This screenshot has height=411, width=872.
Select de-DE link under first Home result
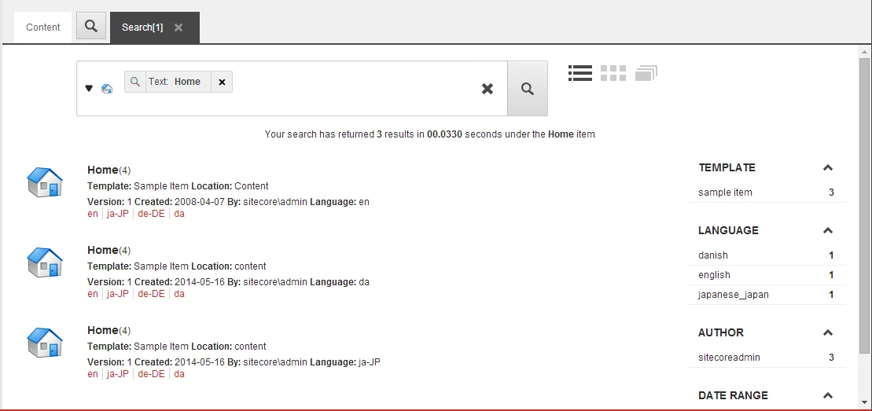pyautogui.click(x=151, y=214)
